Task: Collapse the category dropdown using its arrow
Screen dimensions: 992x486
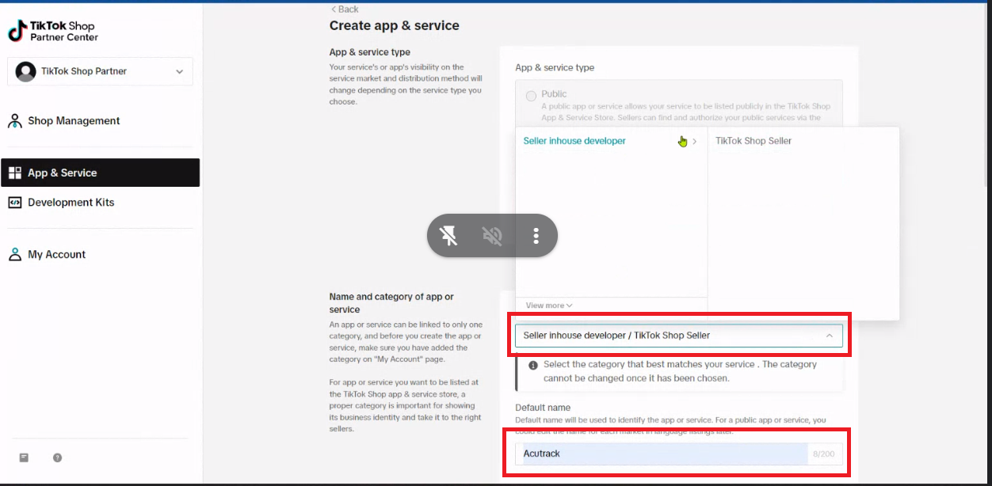Action: (x=830, y=336)
